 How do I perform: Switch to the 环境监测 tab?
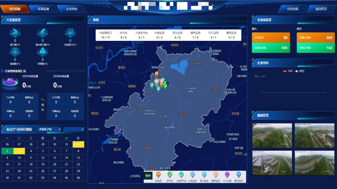[x=43, y=9]
